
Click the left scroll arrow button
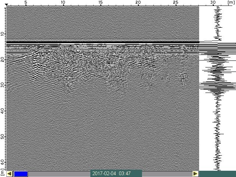10,174
